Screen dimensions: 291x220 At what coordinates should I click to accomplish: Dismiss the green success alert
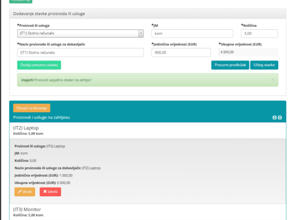(272, 80)
